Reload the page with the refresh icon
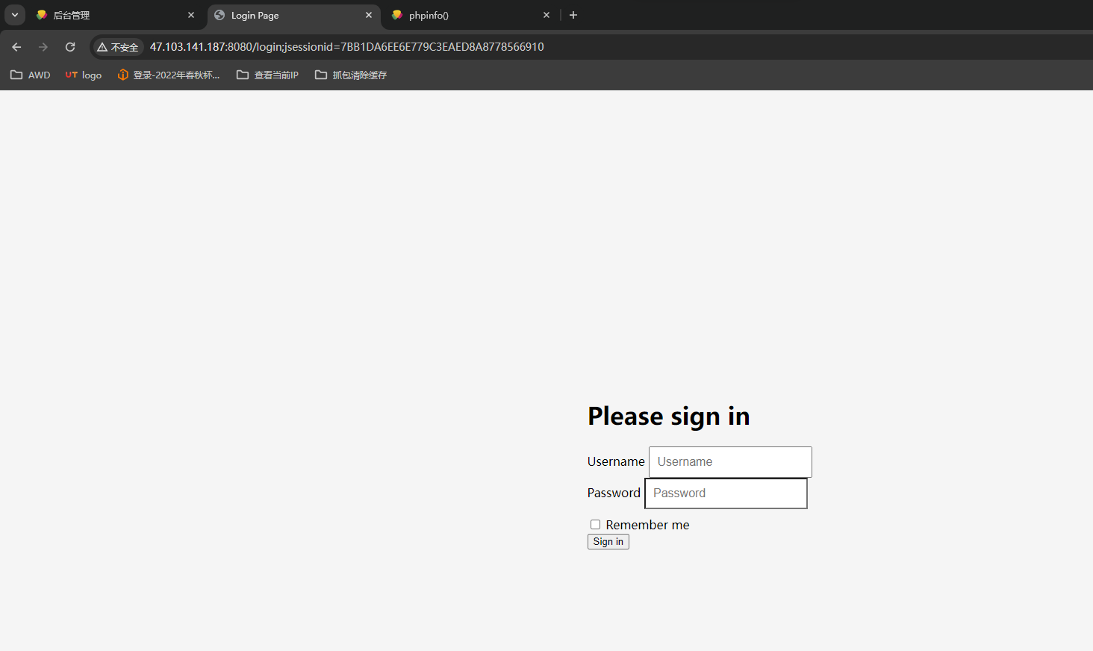This screenshot has width=1093, height=651. 70,47
